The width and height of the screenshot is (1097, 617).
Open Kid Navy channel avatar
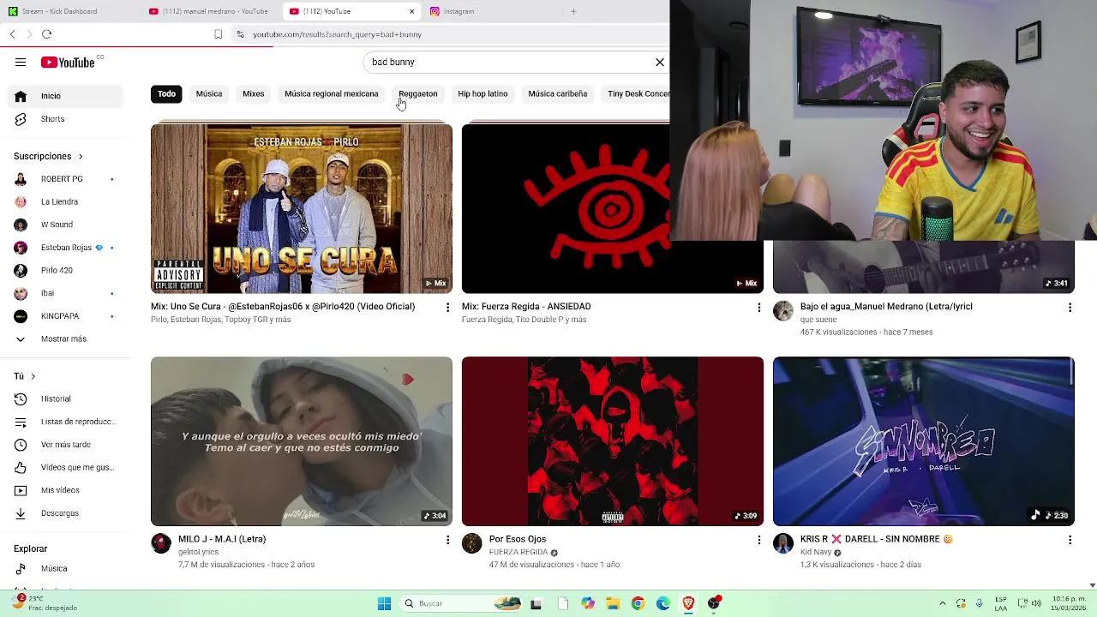pos(783,543)
